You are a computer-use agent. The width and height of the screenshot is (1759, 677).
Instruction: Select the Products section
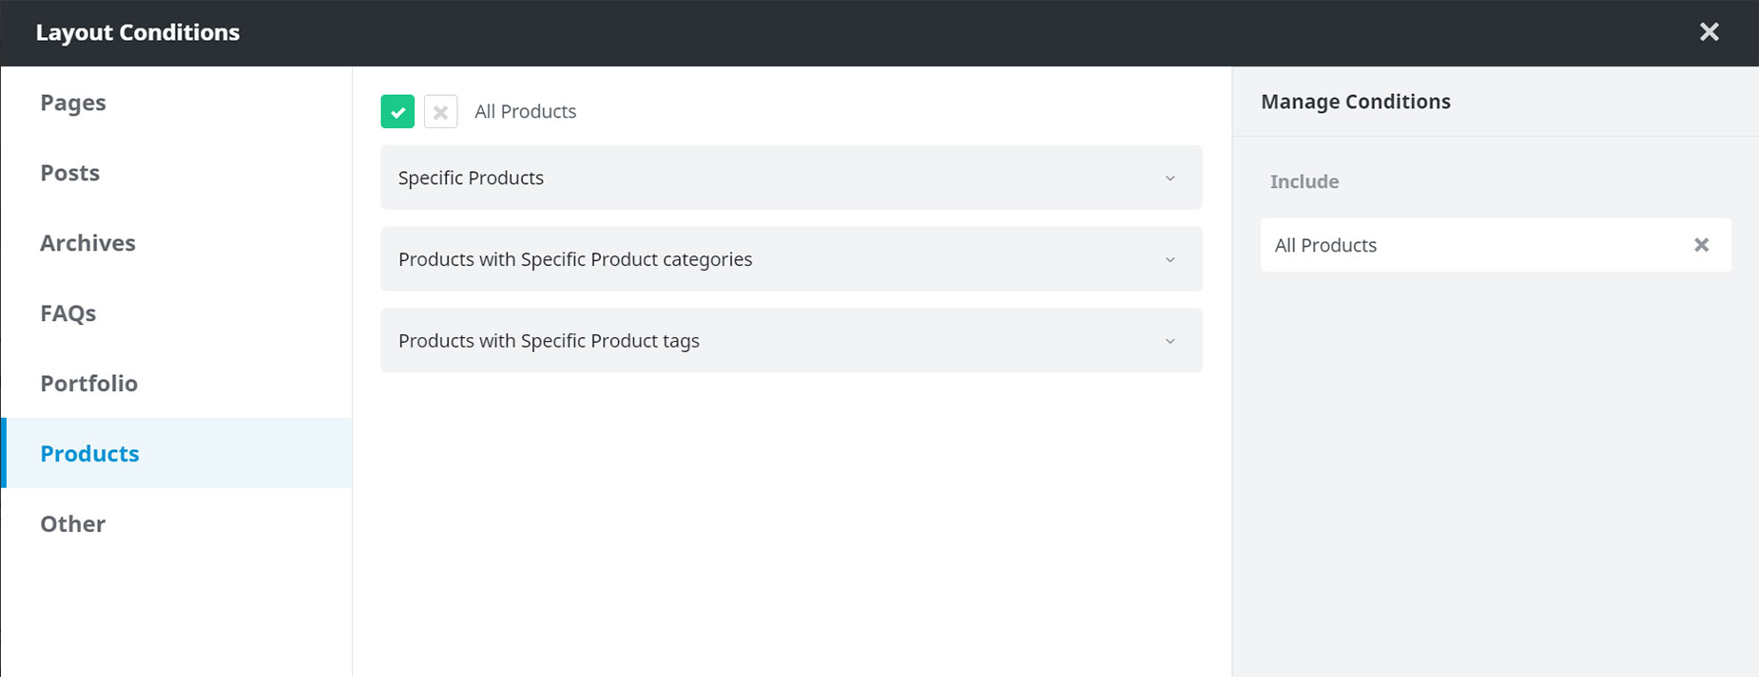[x=177, y=453]
